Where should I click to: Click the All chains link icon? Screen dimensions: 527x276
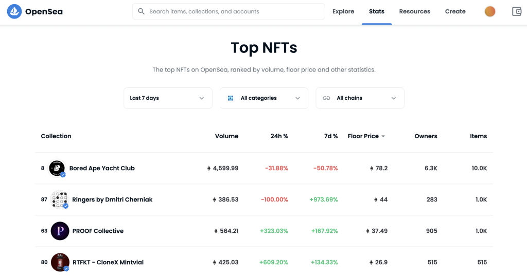(x=326, y=98)
